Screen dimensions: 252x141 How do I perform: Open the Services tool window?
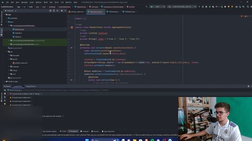95,132
